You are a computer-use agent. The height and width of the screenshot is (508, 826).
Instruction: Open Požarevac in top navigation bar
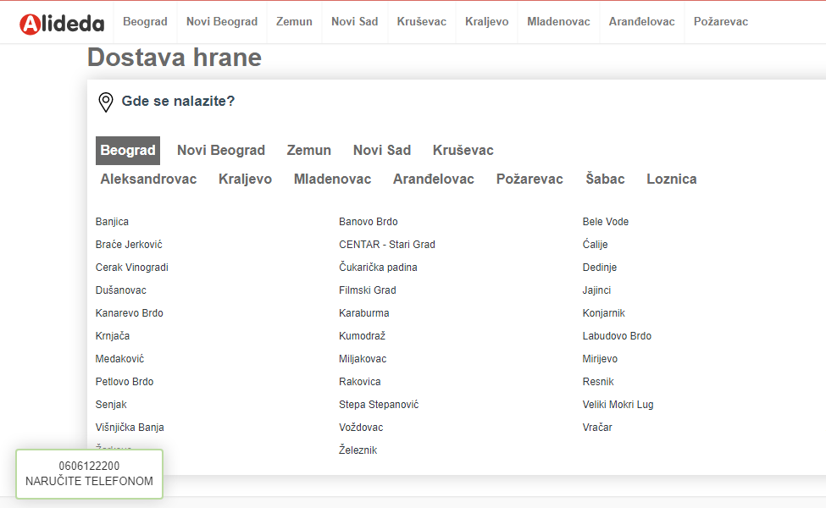click(x=720, y=22)
